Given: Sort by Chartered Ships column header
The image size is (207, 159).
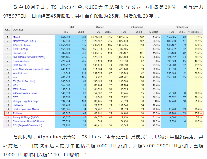Looking at the screenshot, I should click(137, 32).
